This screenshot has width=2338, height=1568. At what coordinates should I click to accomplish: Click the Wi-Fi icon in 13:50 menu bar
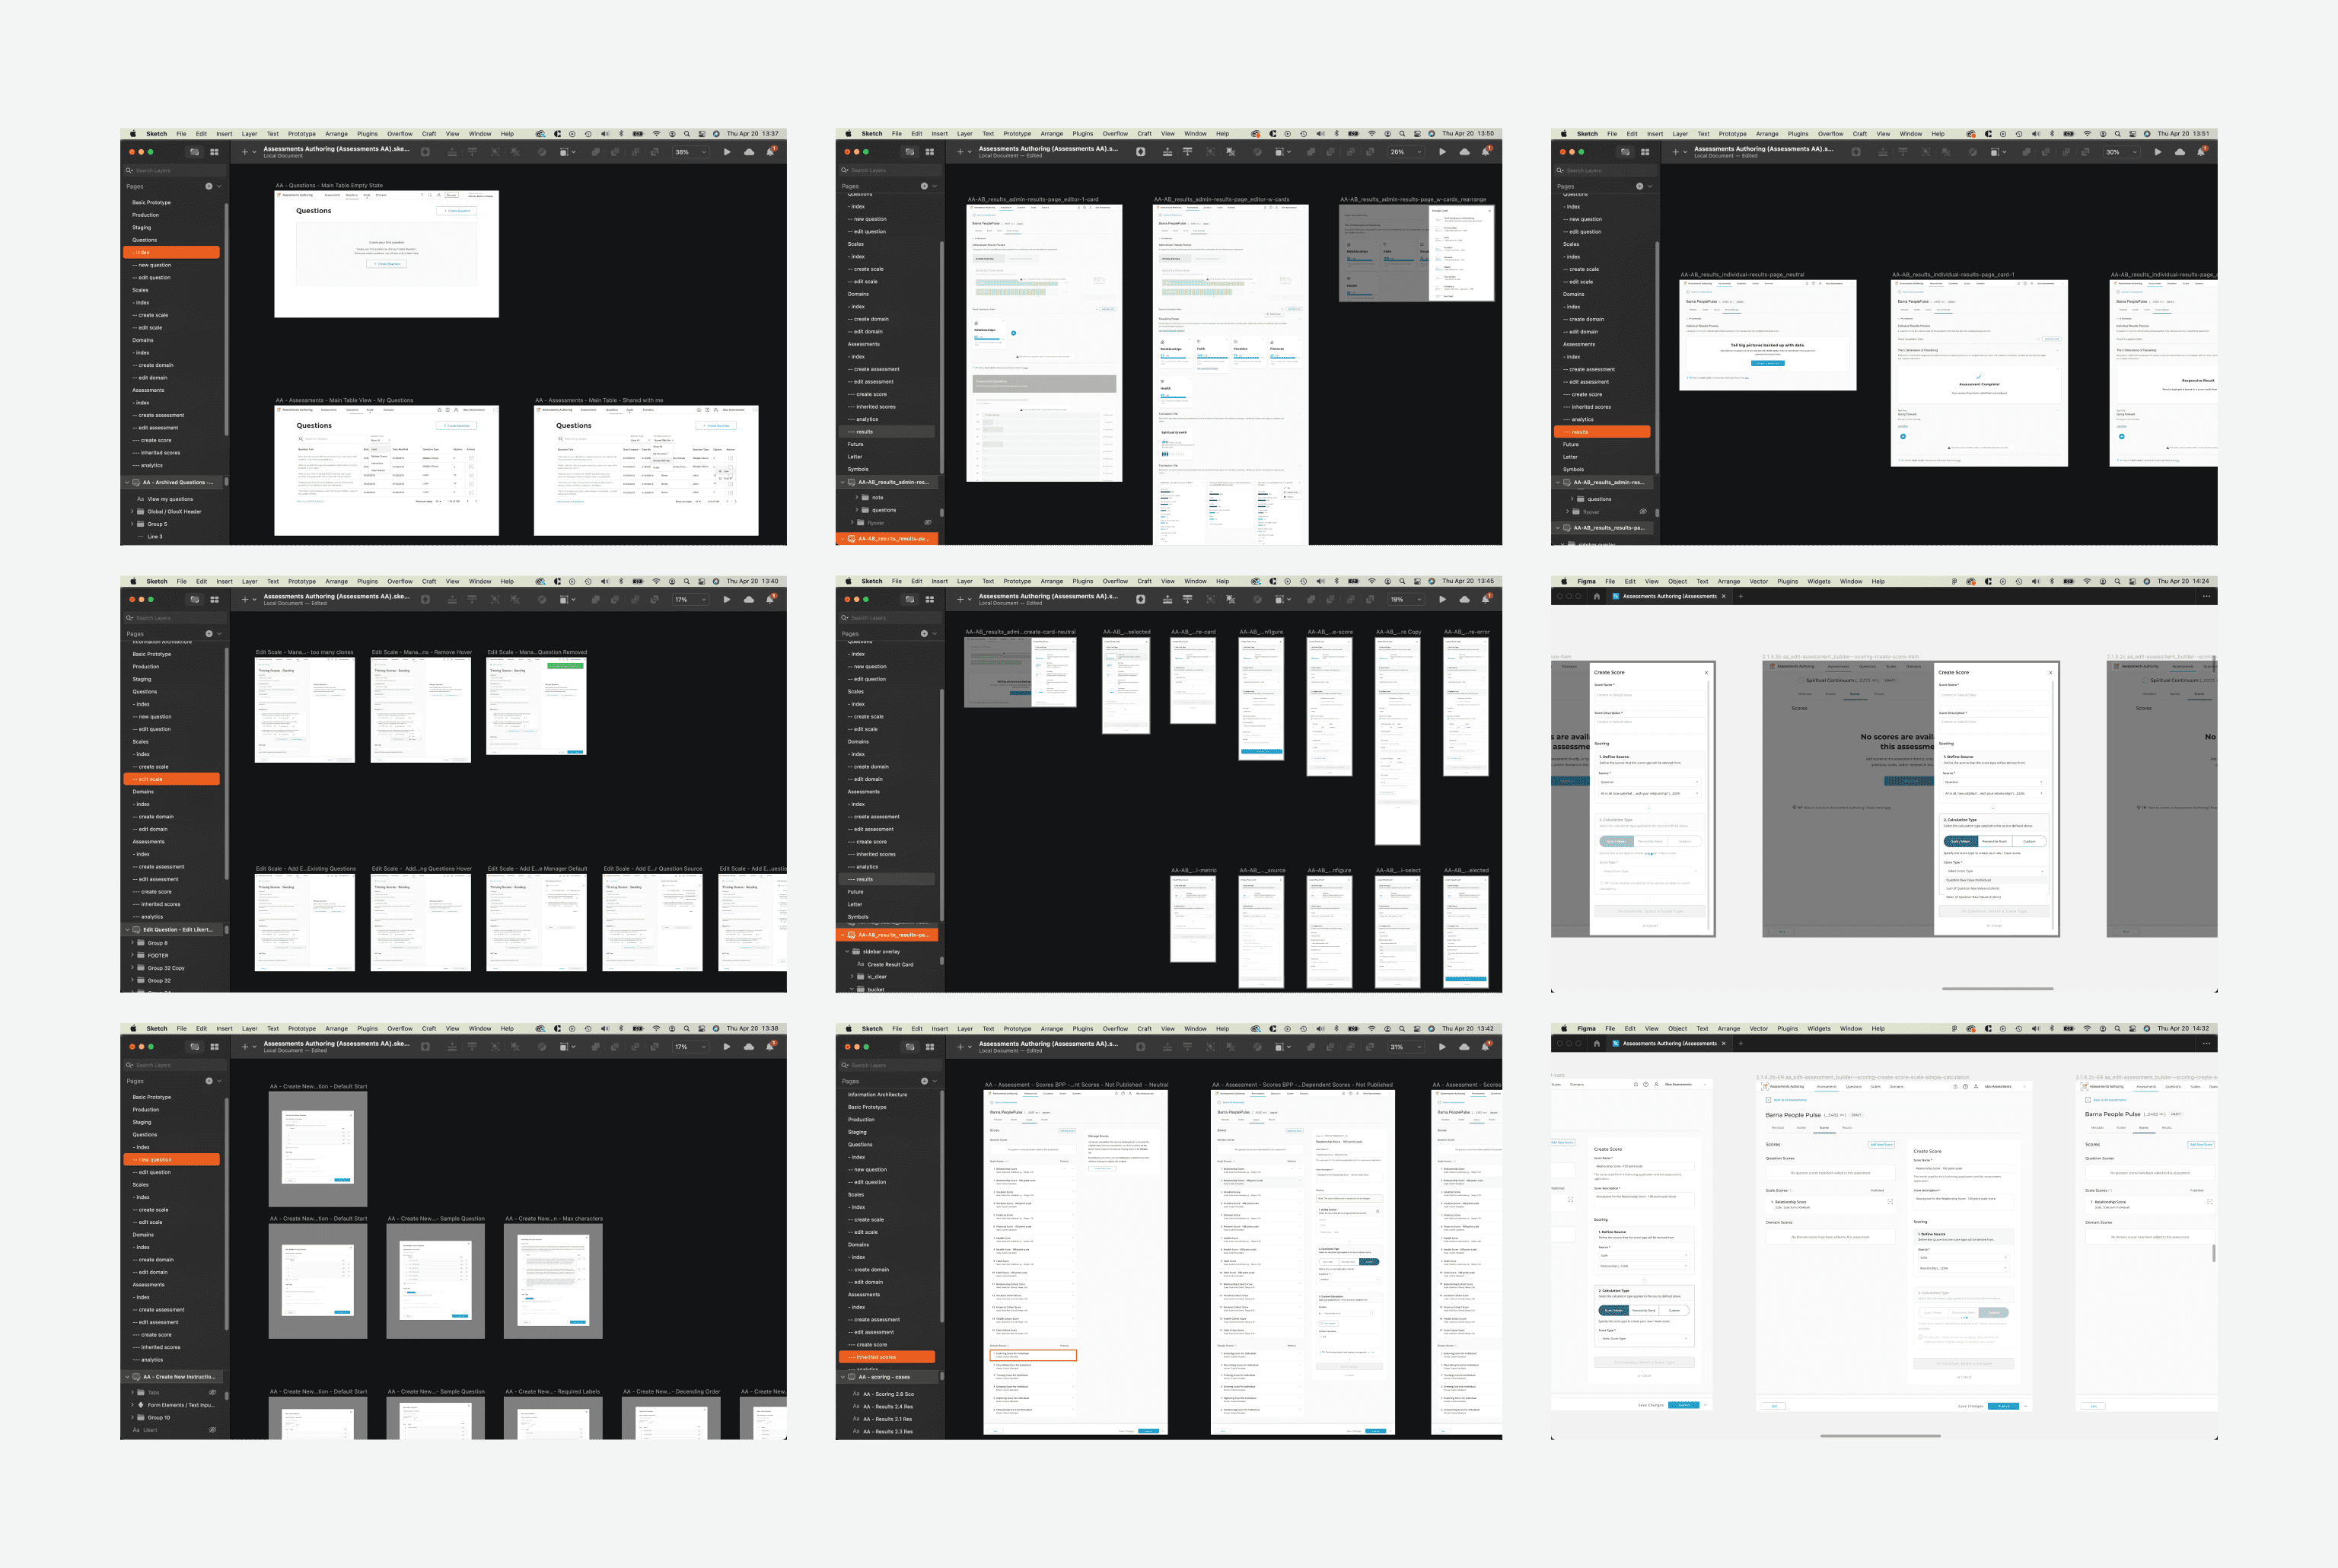1372,134
